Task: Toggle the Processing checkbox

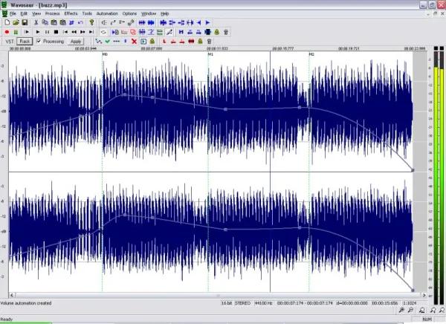Action: (39, 42)
